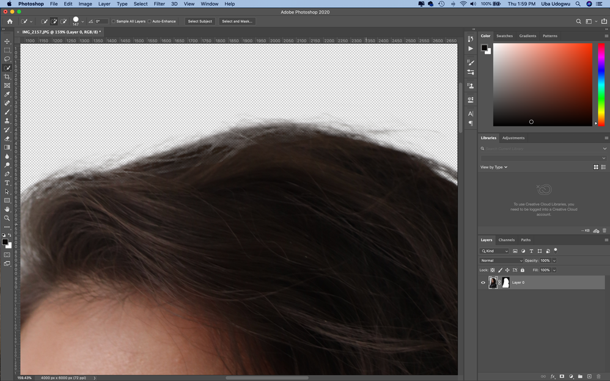Open View by Type dropdown
This screenshot has height=381, width=610.
(494, 167)
